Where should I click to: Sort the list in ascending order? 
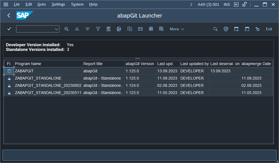(77, 29)
